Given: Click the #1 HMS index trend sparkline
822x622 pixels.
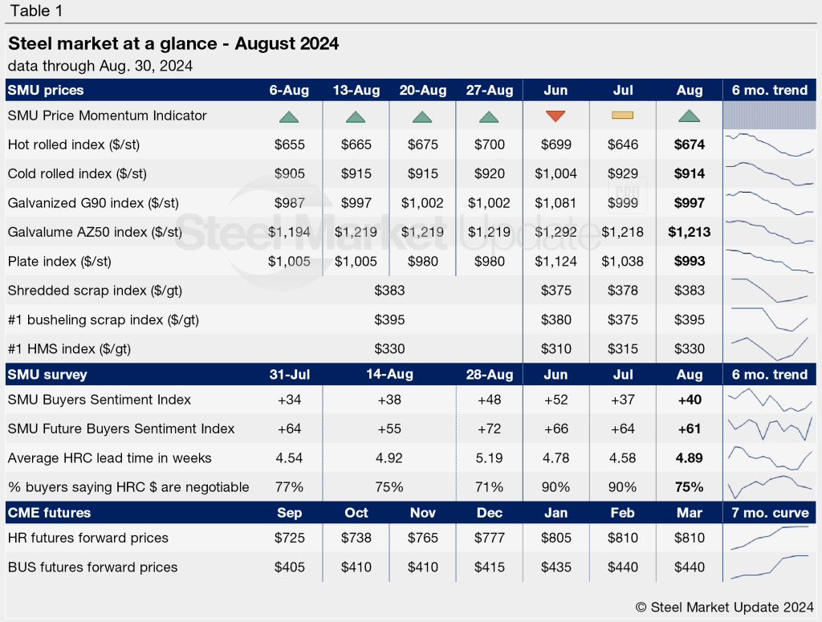Looking at the screenshot, I should pos(769,348).
